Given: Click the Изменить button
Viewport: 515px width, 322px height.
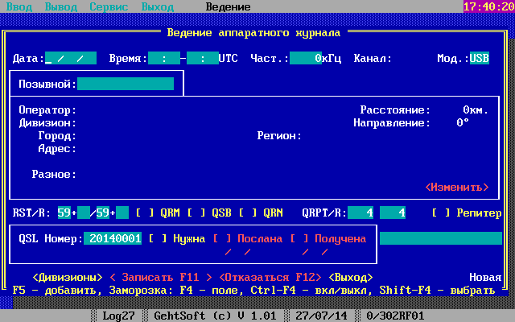Looking at the screenshot, I should [456, 187].
